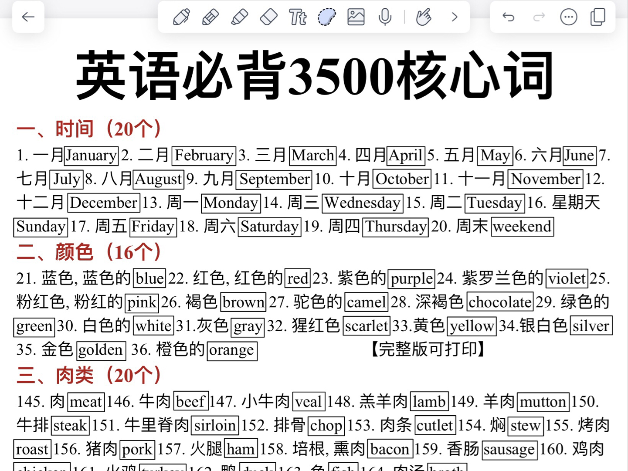Click the word Monday

(x=231, y=203)
